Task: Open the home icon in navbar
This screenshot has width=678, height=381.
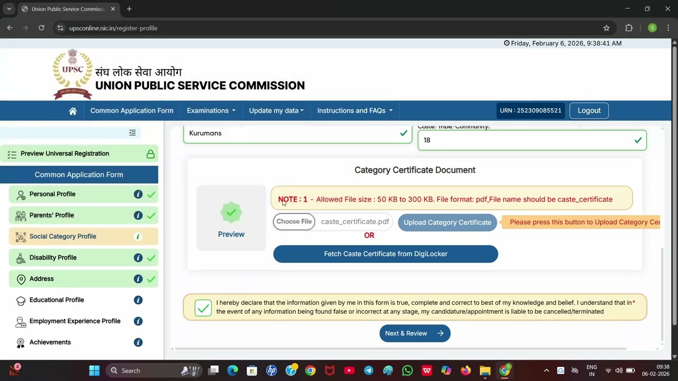Action: (x=73, y=111)
